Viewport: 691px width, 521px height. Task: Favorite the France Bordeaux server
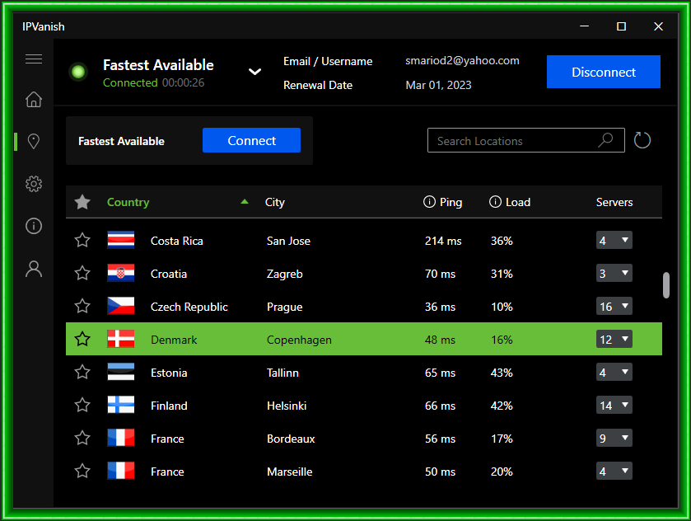82,438
